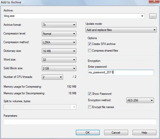Screen dimensions: 160x139
Task: Expand the Compression level dropdown
Action: pyautogui.click(x=59, y=34)
